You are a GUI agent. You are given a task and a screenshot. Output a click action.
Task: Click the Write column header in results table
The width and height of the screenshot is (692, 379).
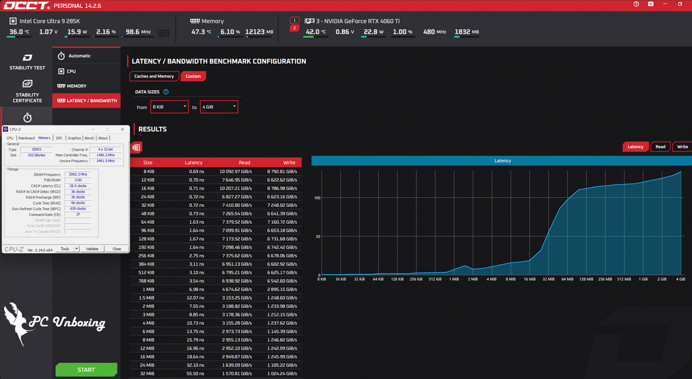pos(289,162)
